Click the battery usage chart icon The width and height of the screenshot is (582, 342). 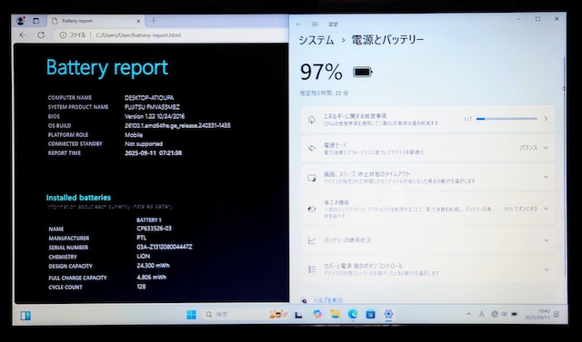coord(312,240)
